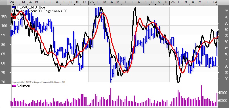Select the rightmost volume bar
The height and width of the screenshot is (108, 229).
coord(217,100)
